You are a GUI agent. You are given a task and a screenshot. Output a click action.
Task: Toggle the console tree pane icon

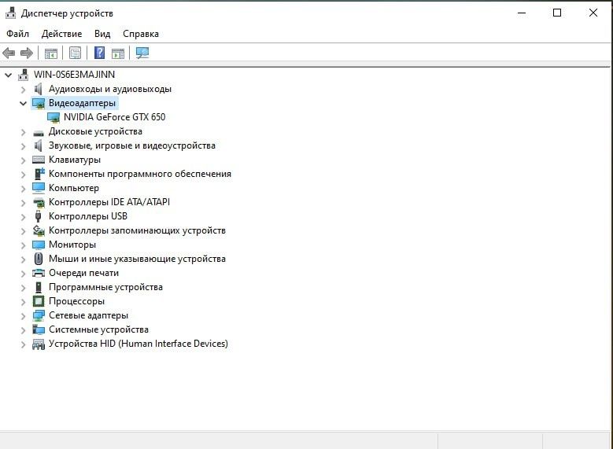(x=51, y=53)
